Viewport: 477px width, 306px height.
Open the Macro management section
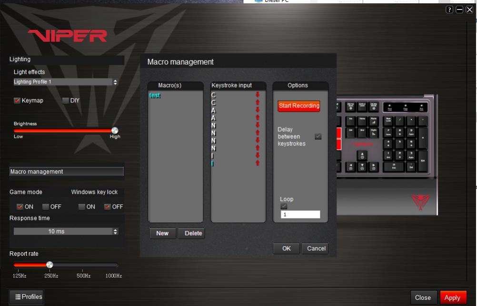point(67,172)
